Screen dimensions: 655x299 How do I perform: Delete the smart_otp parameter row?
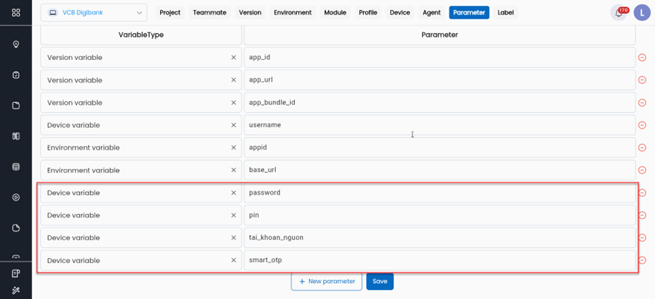[642, 261]
